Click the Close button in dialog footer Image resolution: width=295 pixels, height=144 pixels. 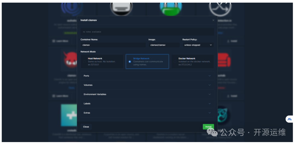[x=86, y=127]
